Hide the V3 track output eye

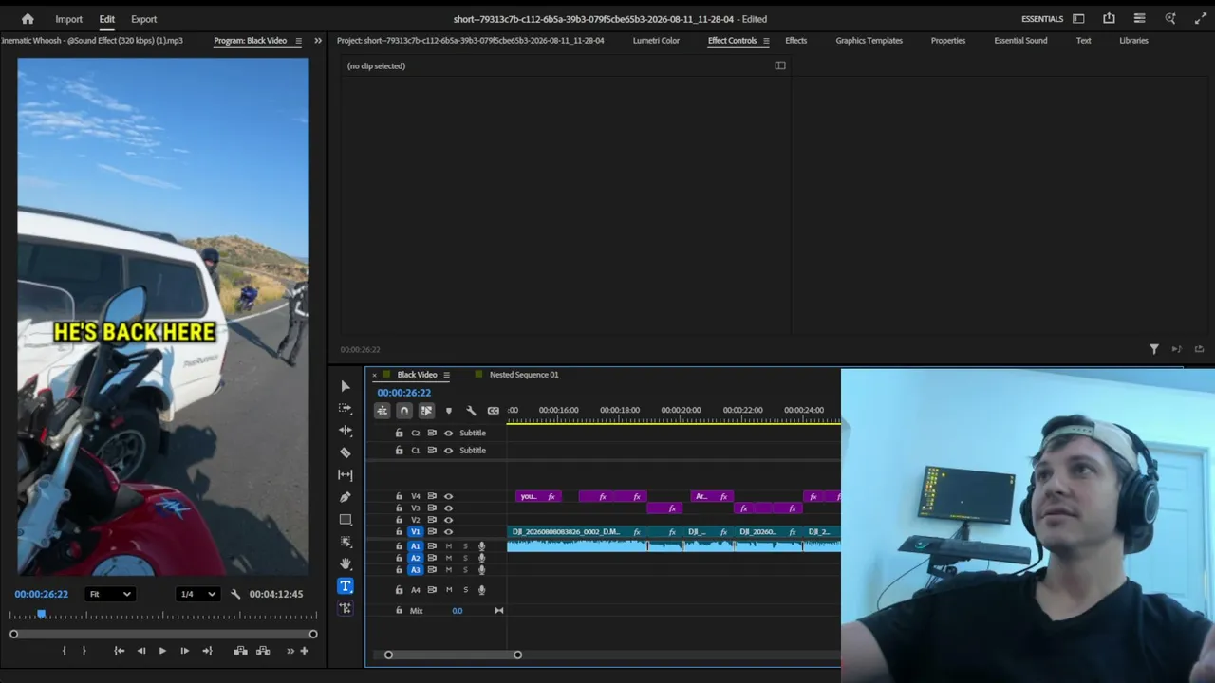pyautogui.click(x=448, y=508)
